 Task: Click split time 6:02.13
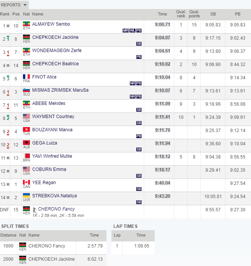click(95, 259)
